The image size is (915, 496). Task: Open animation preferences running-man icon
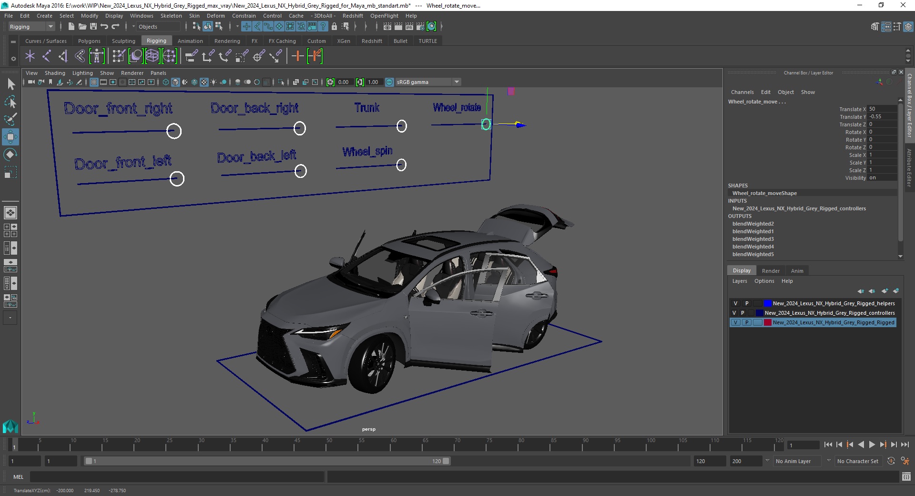tap(905, 461)
